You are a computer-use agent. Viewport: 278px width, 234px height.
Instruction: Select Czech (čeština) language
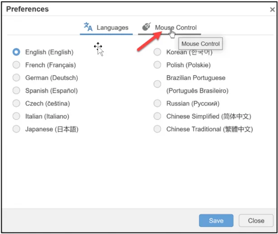(x=17, y=103)
